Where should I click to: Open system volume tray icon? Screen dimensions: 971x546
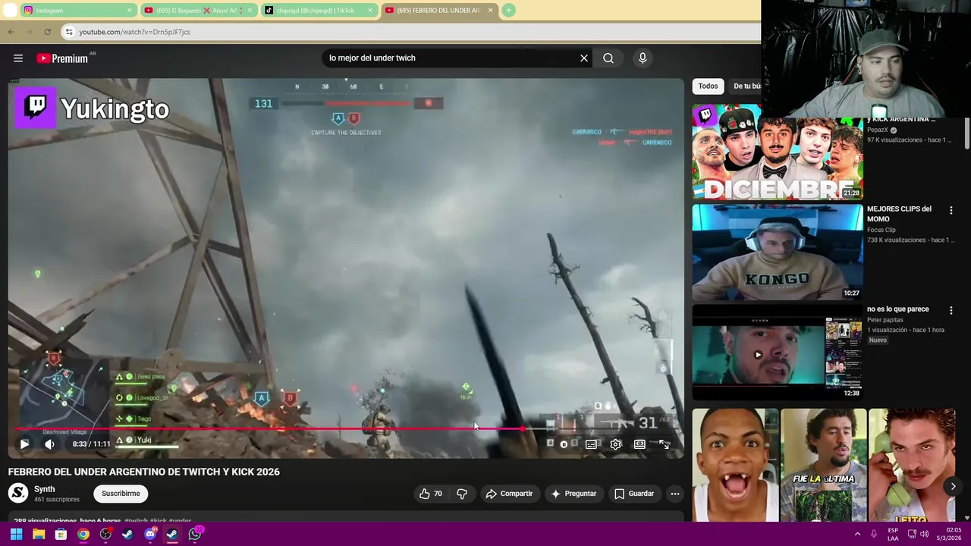[925, 534]
